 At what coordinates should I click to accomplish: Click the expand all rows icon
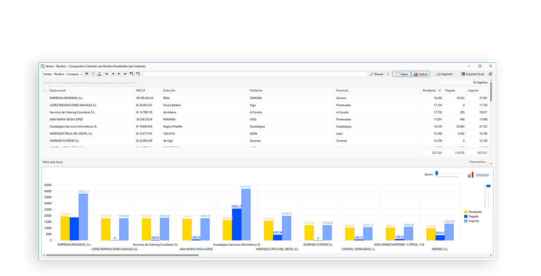point(131,74)
